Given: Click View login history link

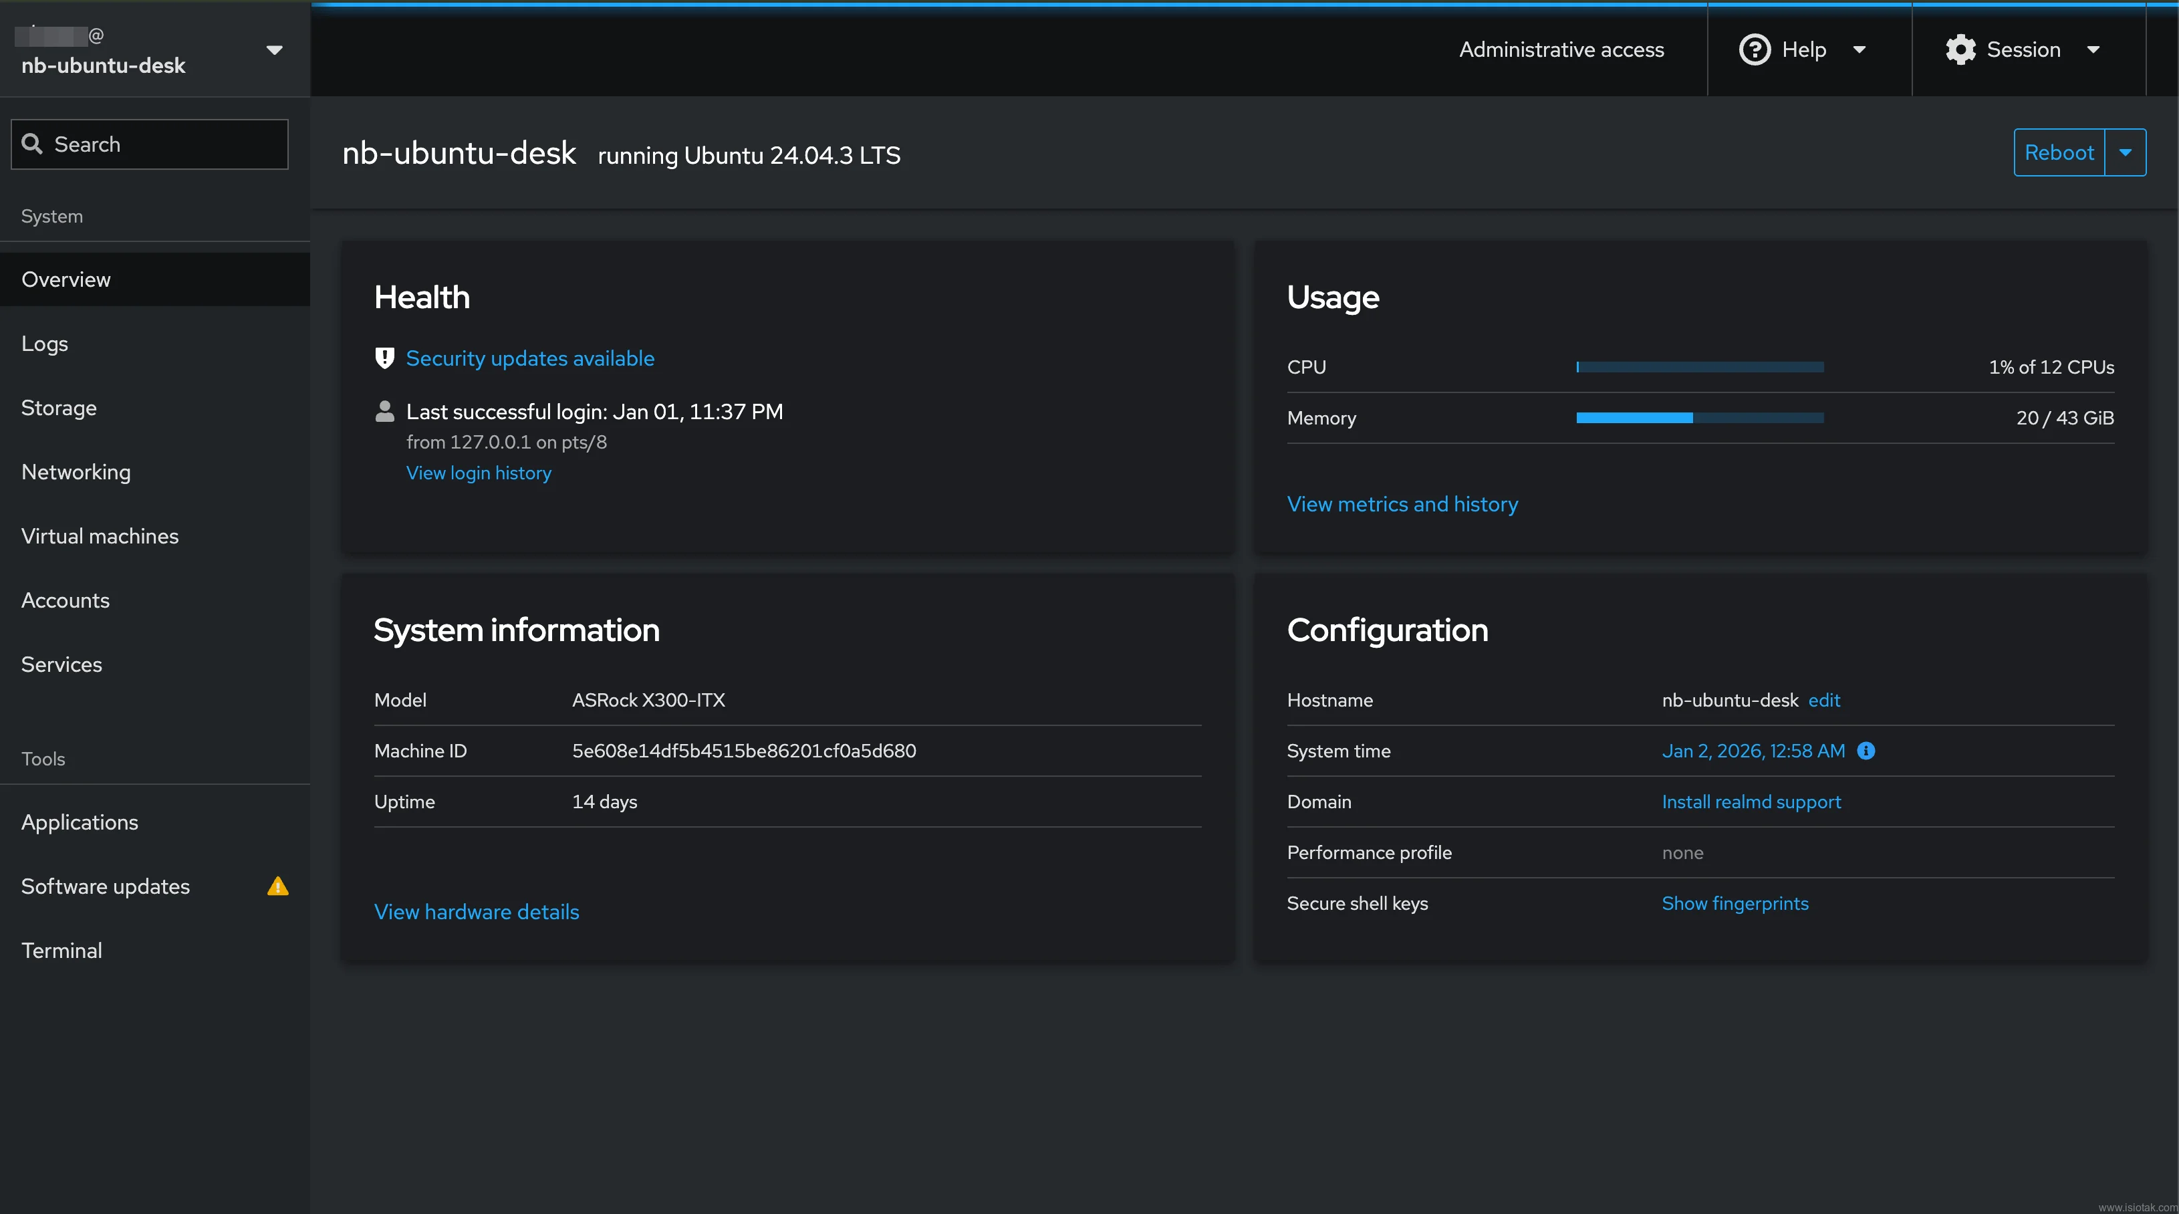Looking at the screenshot, I should [479, 473].
